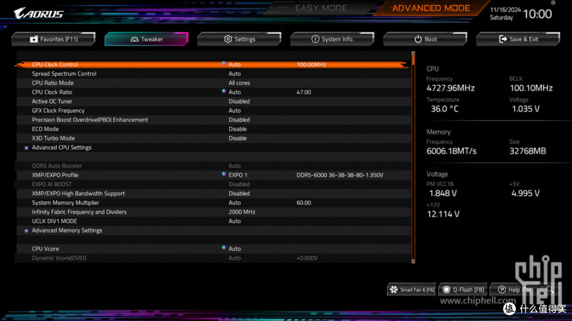
Task: Switch to Easy Mode
Action: pyautogui.click(x=321, y=8)
